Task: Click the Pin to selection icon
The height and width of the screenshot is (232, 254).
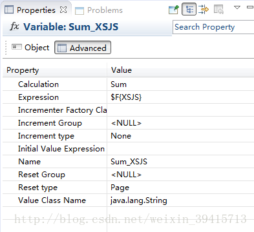Action: (x=174, y=10)
